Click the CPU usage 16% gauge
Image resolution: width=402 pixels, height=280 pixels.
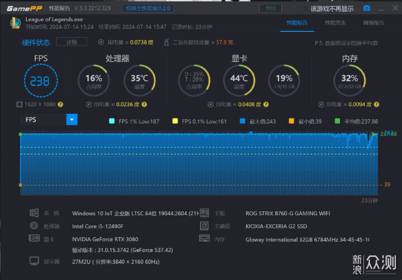click(94, 81)
